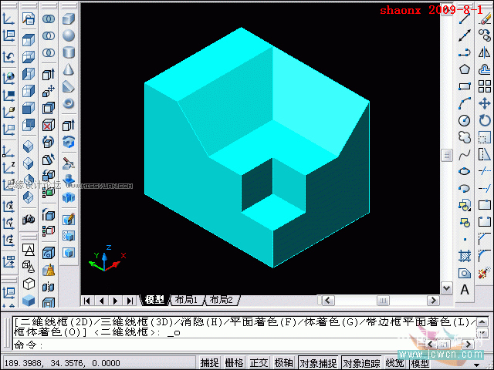The image size is (494, 370).
Task: Toggle 极轴 polar tracking in status bar
Action: click(283, 363)
